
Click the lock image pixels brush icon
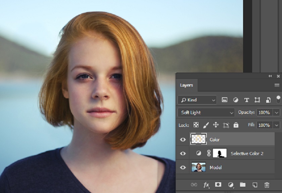pos(206,125)
